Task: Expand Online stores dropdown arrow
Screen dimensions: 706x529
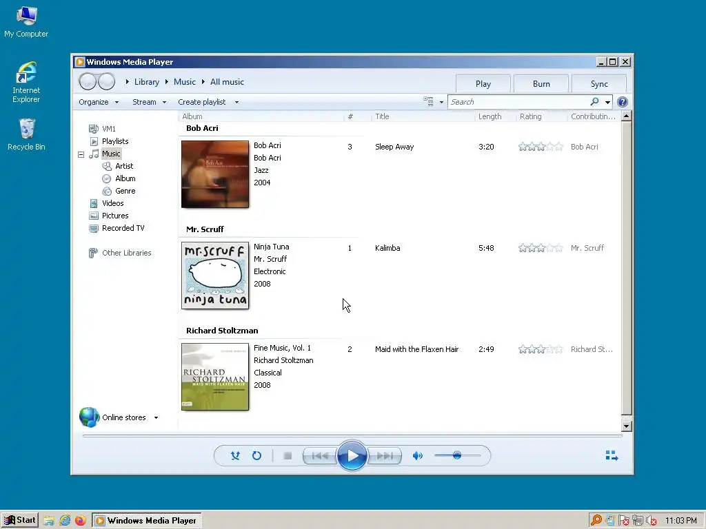Action: (x=157, y=418)
